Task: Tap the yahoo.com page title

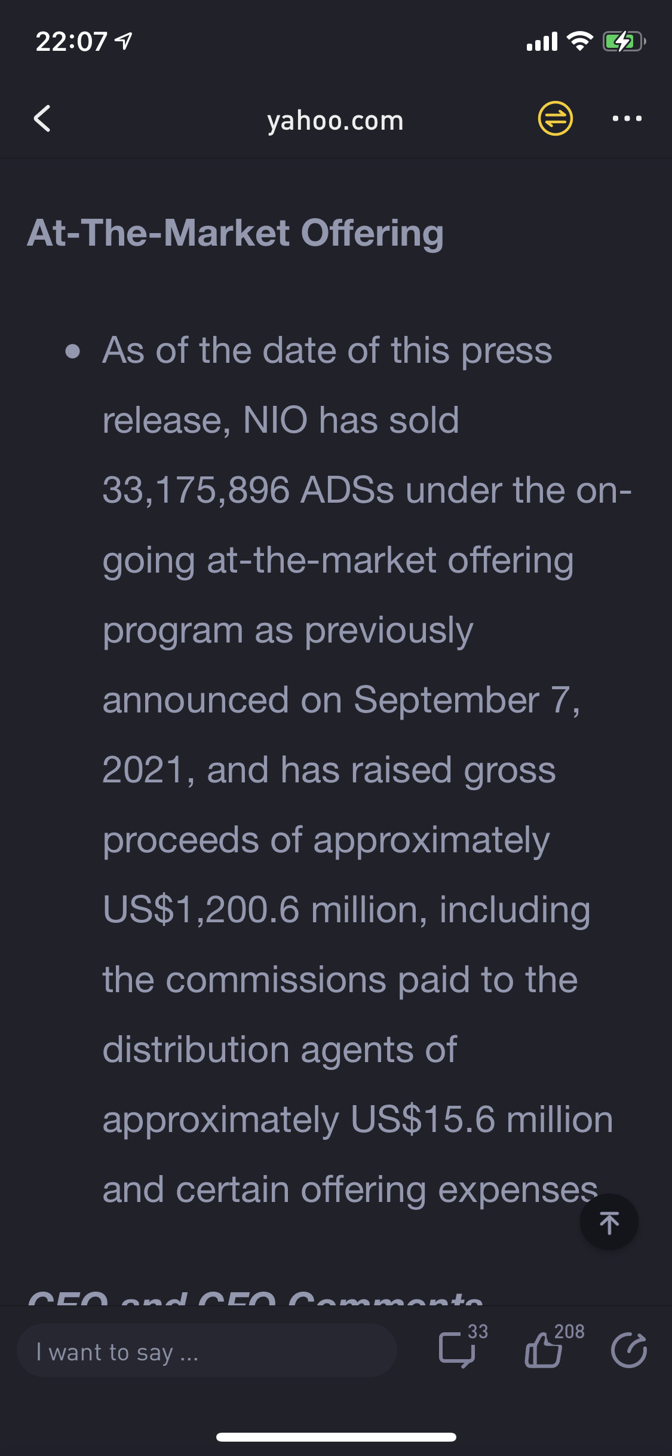Action: click(335, 120)
